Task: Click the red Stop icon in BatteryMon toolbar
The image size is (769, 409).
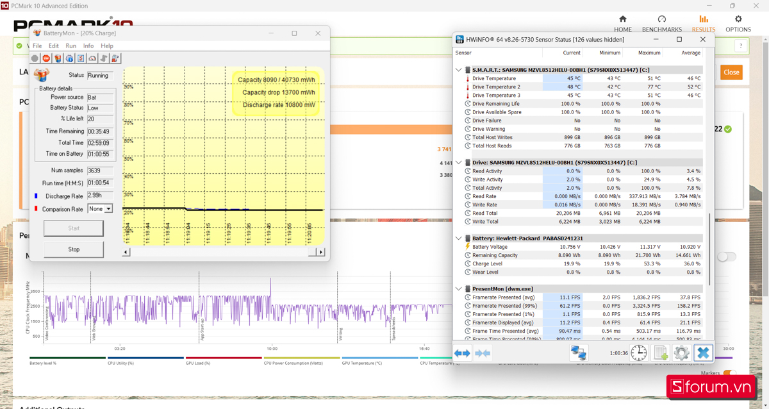Action: [46, 58]
